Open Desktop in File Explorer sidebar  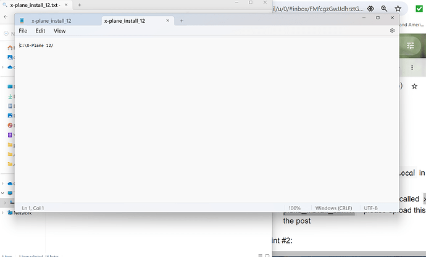(x=10, y=86)
